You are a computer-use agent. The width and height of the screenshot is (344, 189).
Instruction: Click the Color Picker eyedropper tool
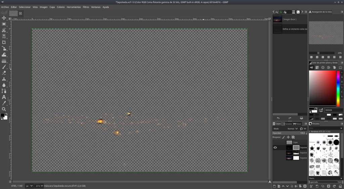pyautogui.click(x=4, y=103)
